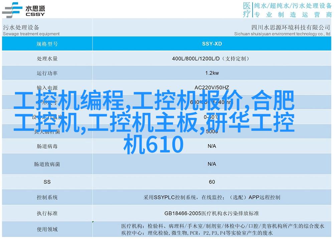Click the "SS" row label
The width and height of the screenshot is (334, 239).
(47, 182)
